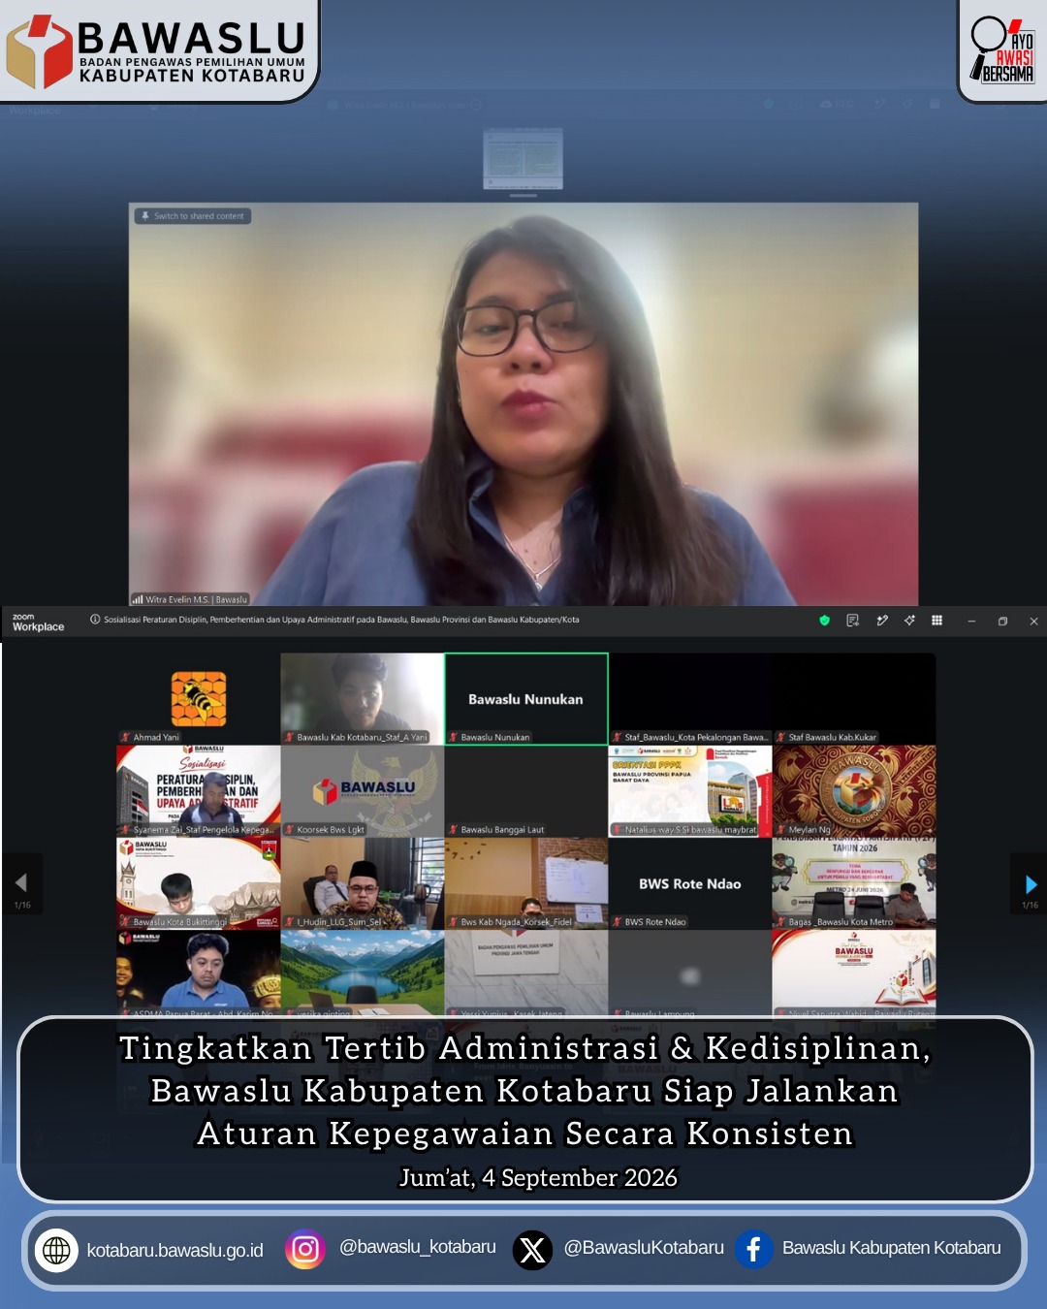Screen dimensions: 1047x1309
Task: Click the Bawaslu logo at the top
Action: tap(156, 50)
